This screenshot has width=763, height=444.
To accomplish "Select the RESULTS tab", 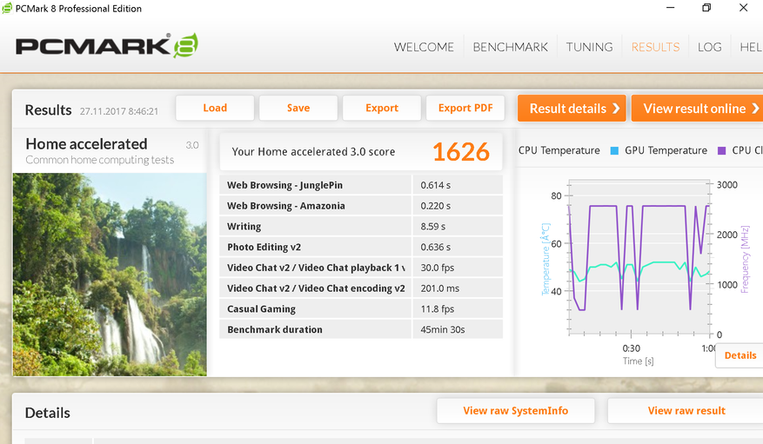I will click(x=655, y=47).
